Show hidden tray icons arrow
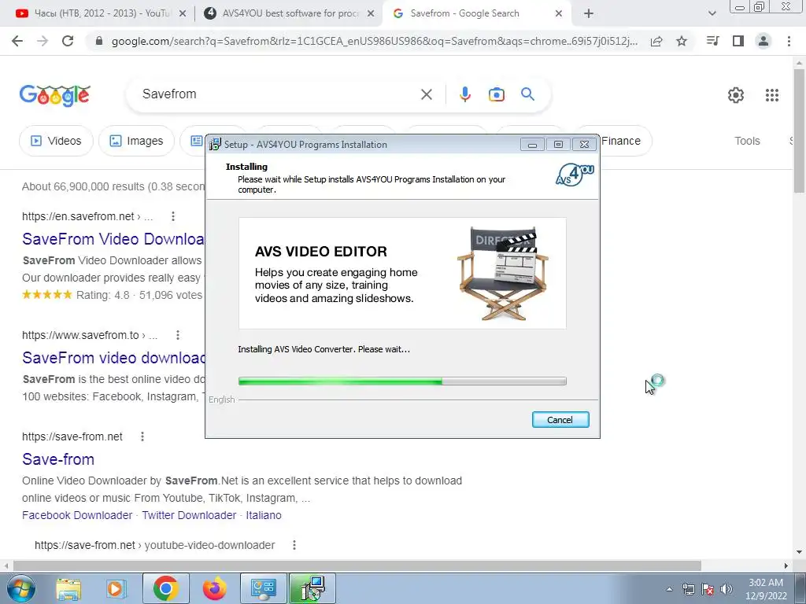 point(669,590)
